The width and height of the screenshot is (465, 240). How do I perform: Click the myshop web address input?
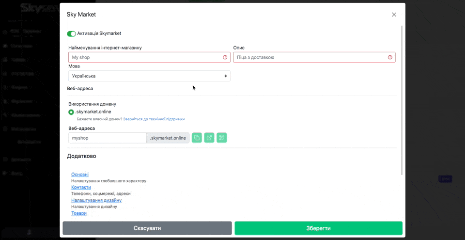(108, 138)
